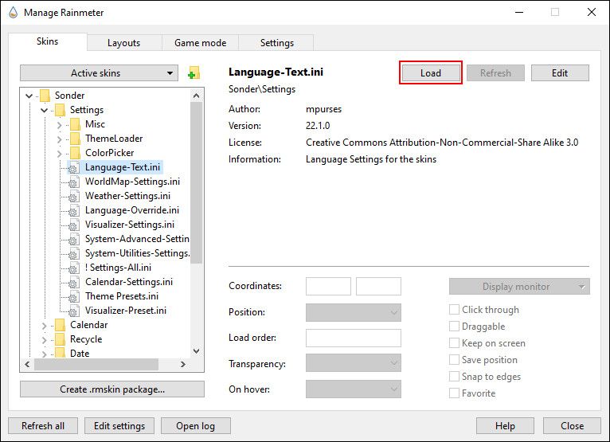Click the System-Utilities-Settings file icon

click(x=73, y=254)
